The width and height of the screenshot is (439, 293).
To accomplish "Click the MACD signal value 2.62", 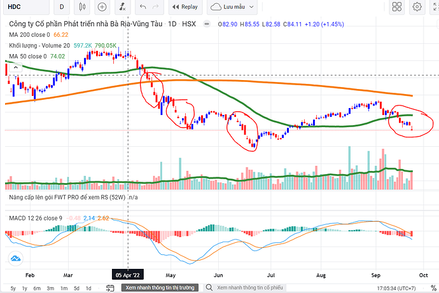I will tap(103, 218).
